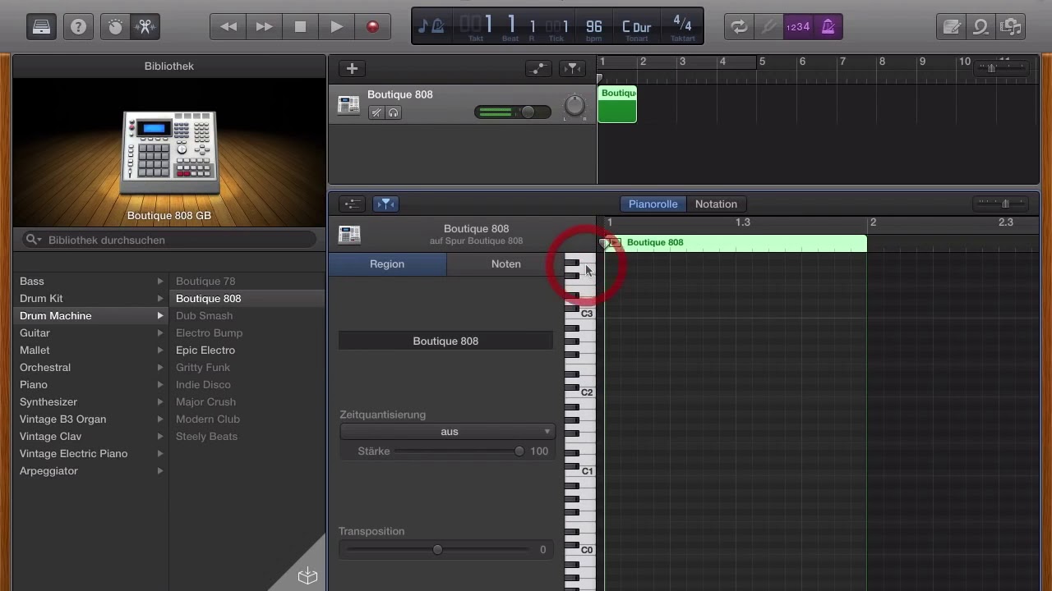Click the C1 piano key
This screenshot has width=1052, height=591.
coord(586,471)
